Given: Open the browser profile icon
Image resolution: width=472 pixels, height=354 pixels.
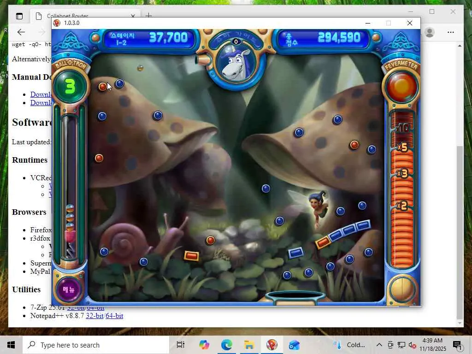Looking at the screenshot, I should click(x=430, y=32).
